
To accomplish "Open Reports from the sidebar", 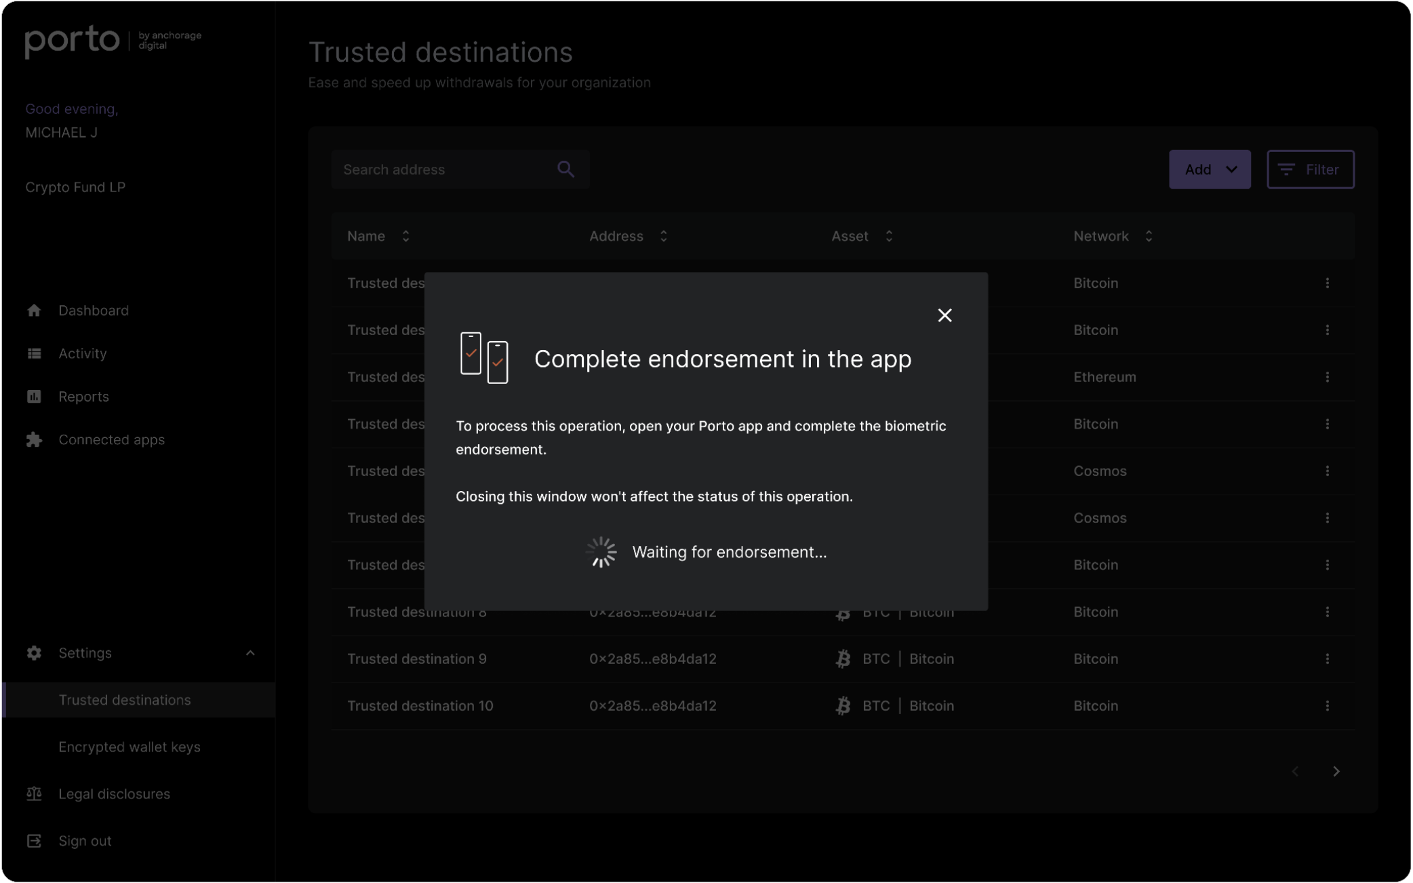I will (83, 397).
